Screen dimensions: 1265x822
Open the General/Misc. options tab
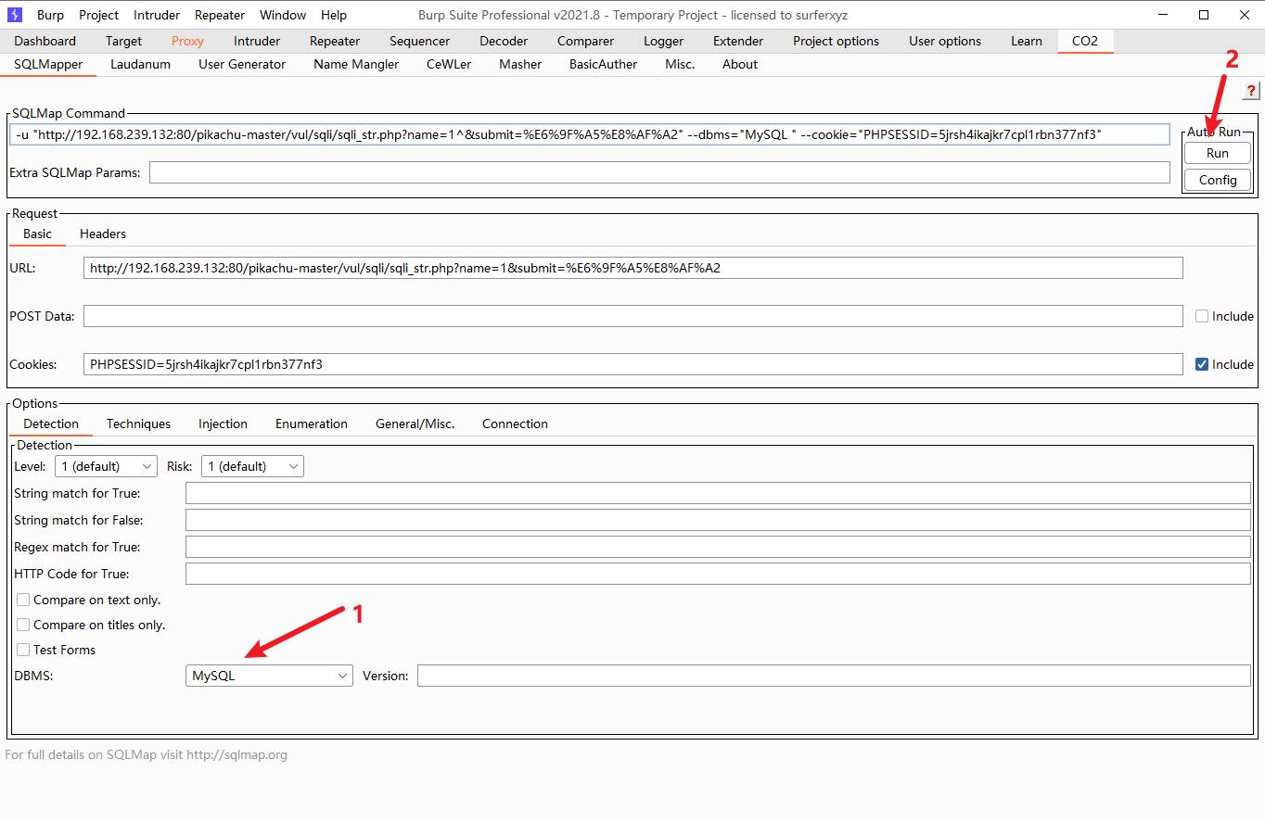pos(415,424)
